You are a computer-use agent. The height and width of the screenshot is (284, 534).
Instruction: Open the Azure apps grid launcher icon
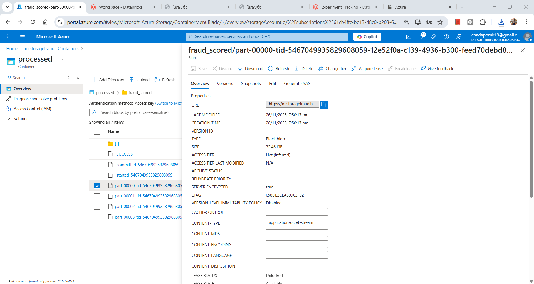pyautogui.click(x=8, y=36)
